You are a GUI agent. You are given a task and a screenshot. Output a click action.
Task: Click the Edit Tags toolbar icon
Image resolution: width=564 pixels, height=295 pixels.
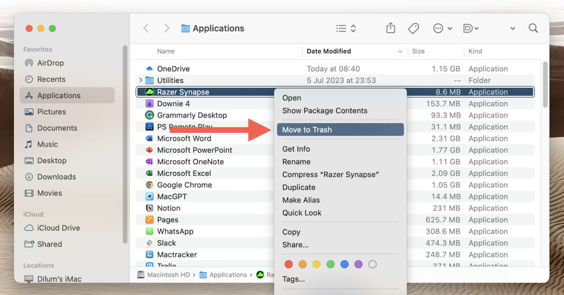click(x=414, y=28)
